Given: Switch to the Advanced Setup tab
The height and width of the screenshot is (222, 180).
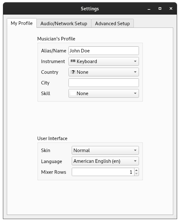Looking at the screenshot, I should (112, 23).
